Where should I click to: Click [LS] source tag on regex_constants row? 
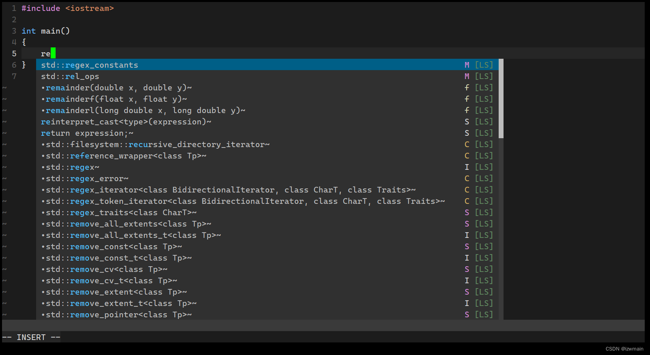coord(484,65)
